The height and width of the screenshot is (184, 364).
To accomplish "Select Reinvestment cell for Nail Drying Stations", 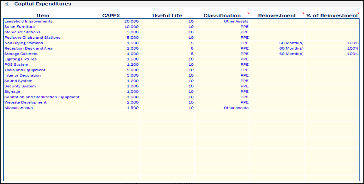I will pyautogui.click(x=291, y=43).
